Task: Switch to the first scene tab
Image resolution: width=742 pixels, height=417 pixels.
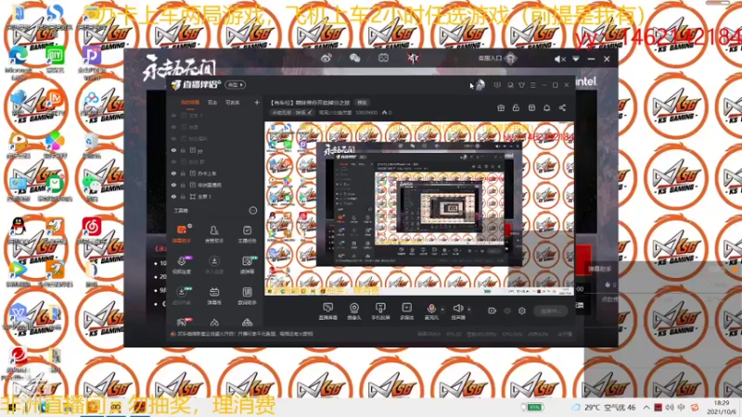Action: click(x=190, y=103)
